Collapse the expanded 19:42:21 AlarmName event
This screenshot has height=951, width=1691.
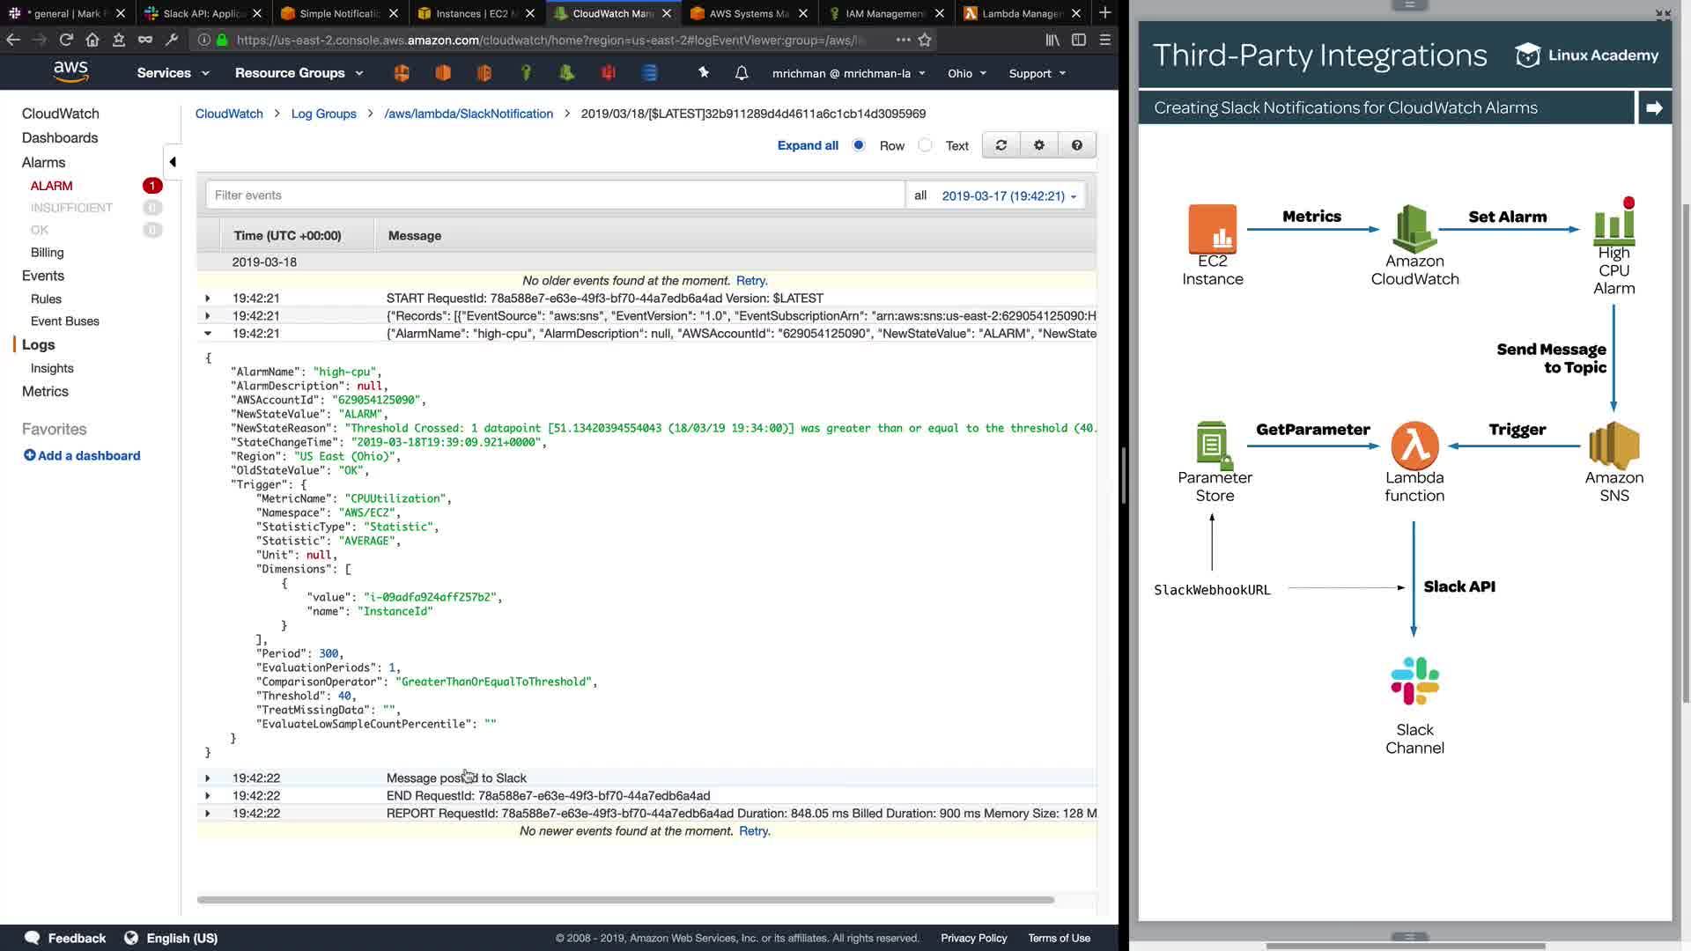pos(208,334)
